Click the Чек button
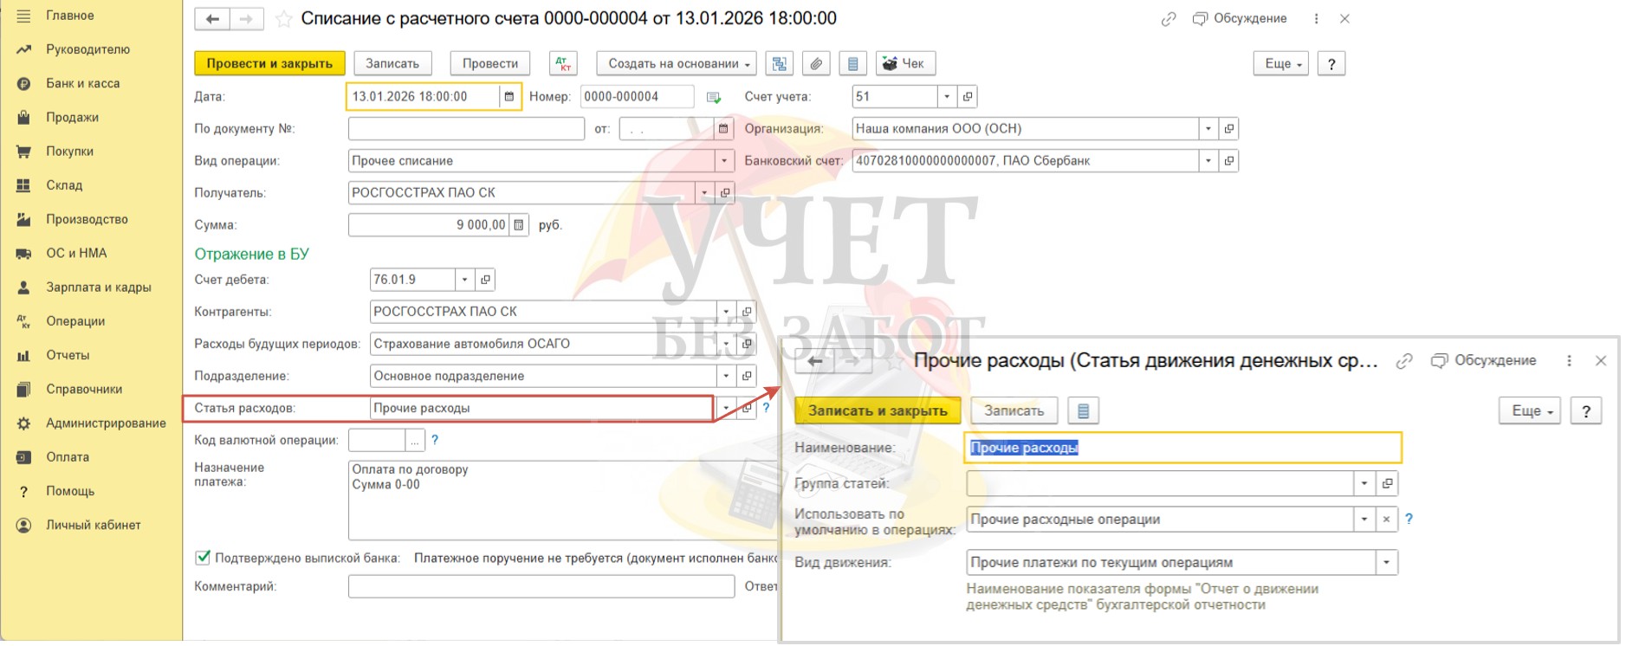Screen dimensions: 1626x646 coord(906,63)
